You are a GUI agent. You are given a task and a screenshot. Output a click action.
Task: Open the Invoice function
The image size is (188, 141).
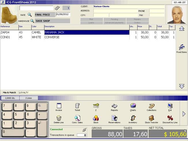(59, 107)
